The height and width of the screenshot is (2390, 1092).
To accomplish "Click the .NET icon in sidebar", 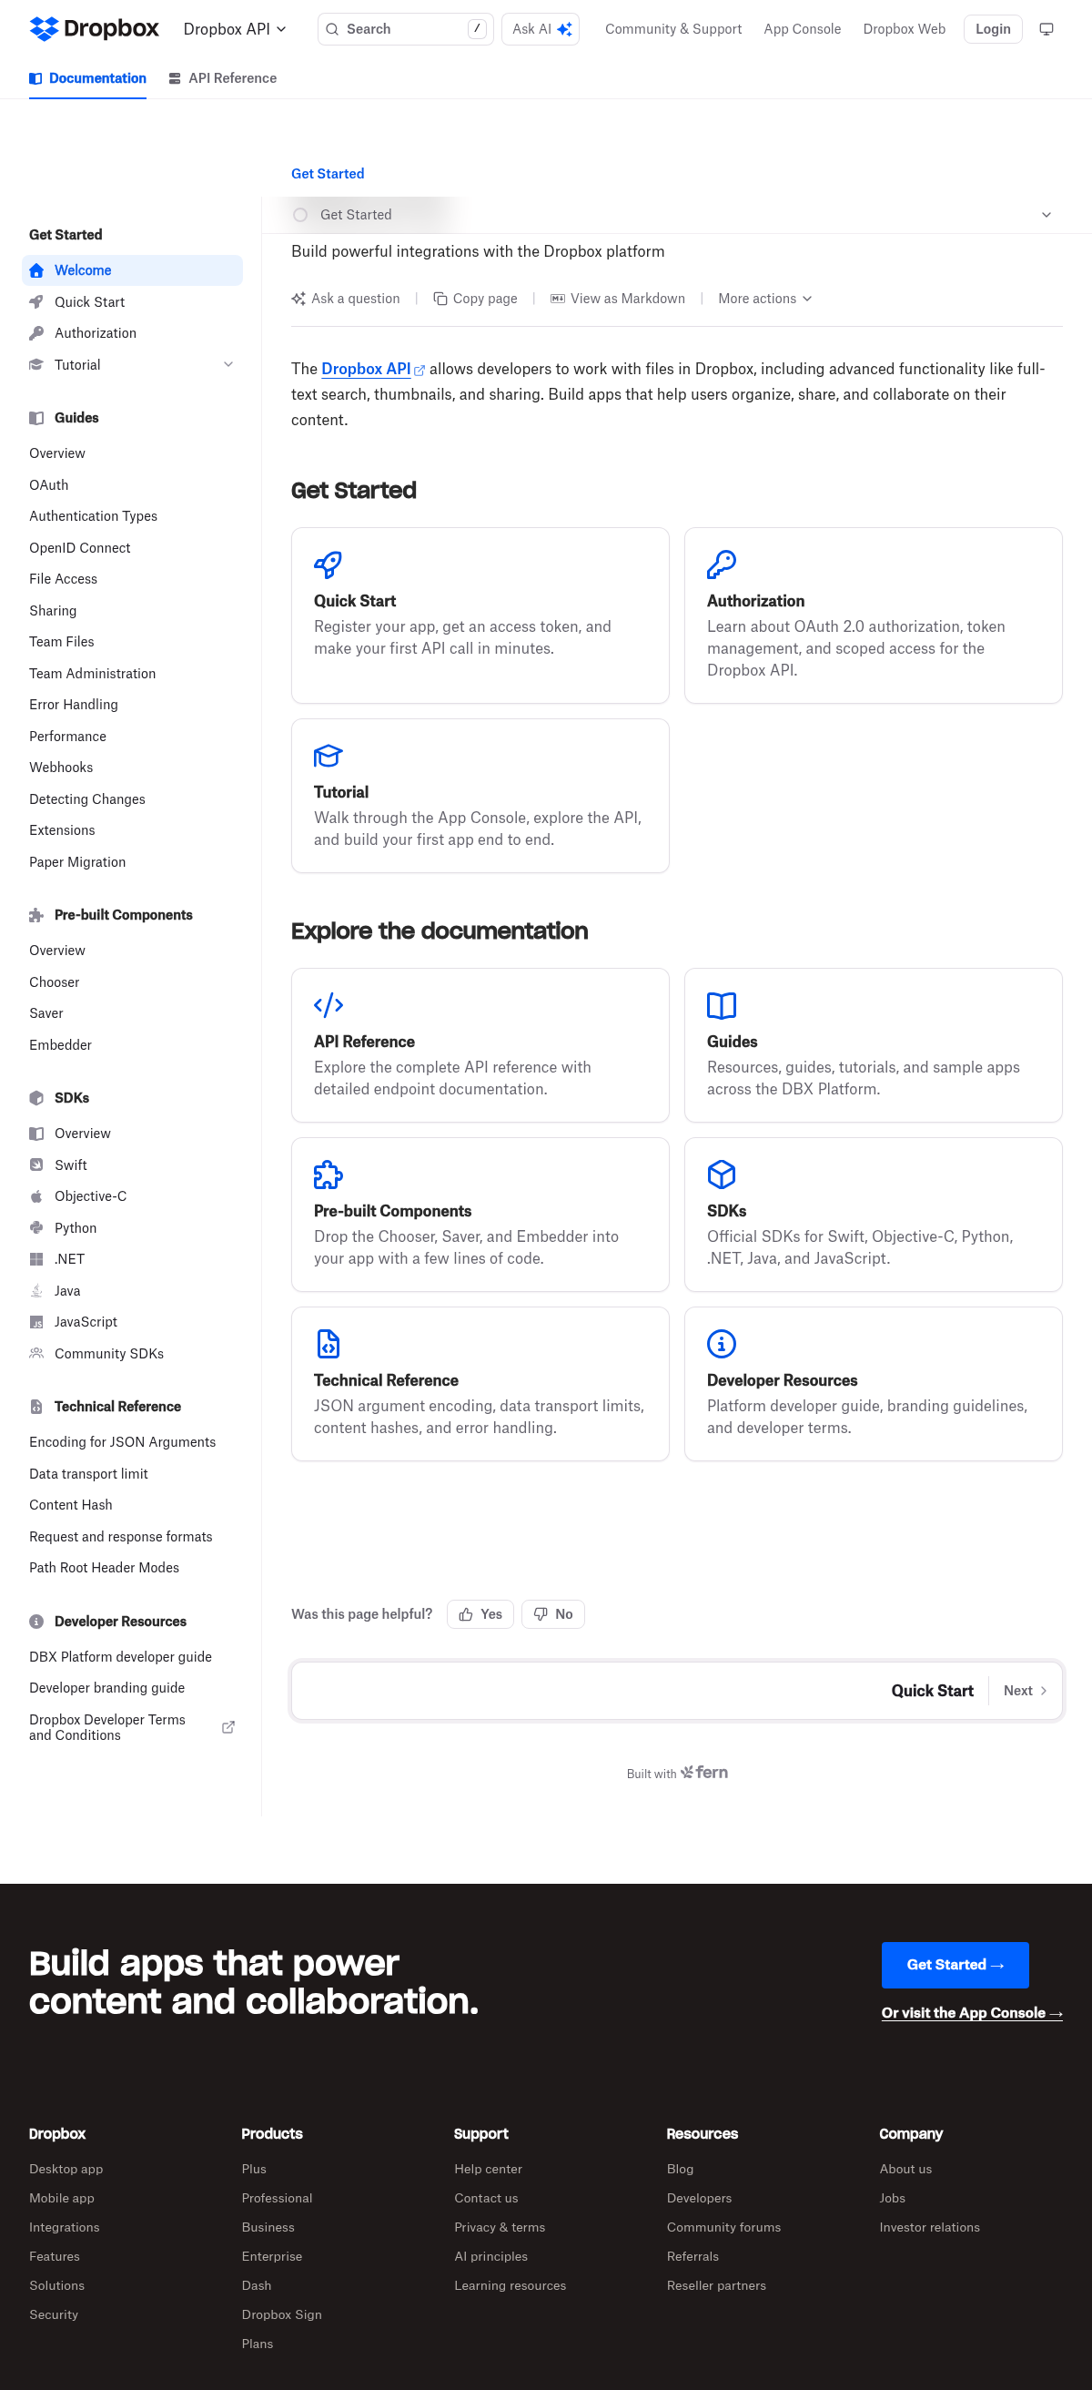I will coord(36,1259).
